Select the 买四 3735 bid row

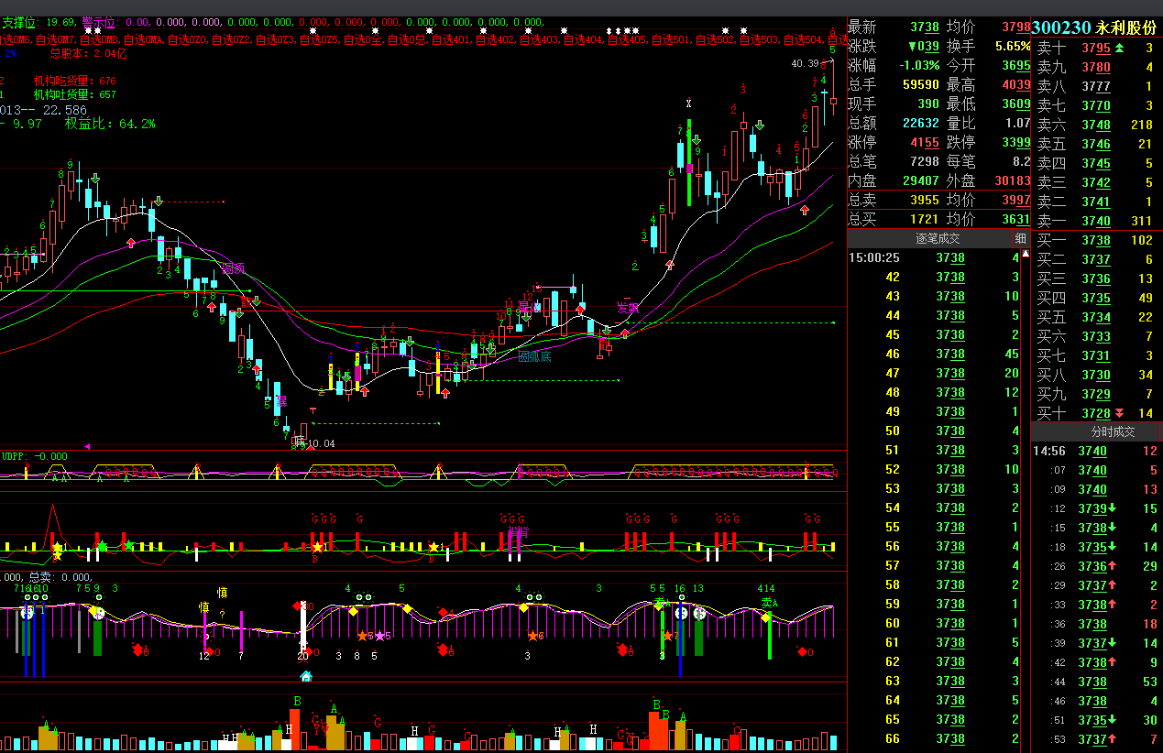[x=1097, y=298]
